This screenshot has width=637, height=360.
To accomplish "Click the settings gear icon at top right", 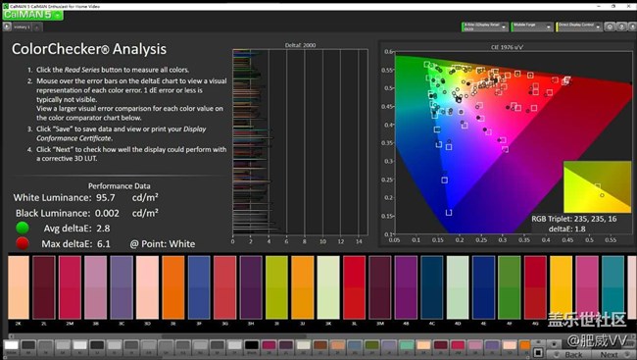I will [x=610, y=26].
